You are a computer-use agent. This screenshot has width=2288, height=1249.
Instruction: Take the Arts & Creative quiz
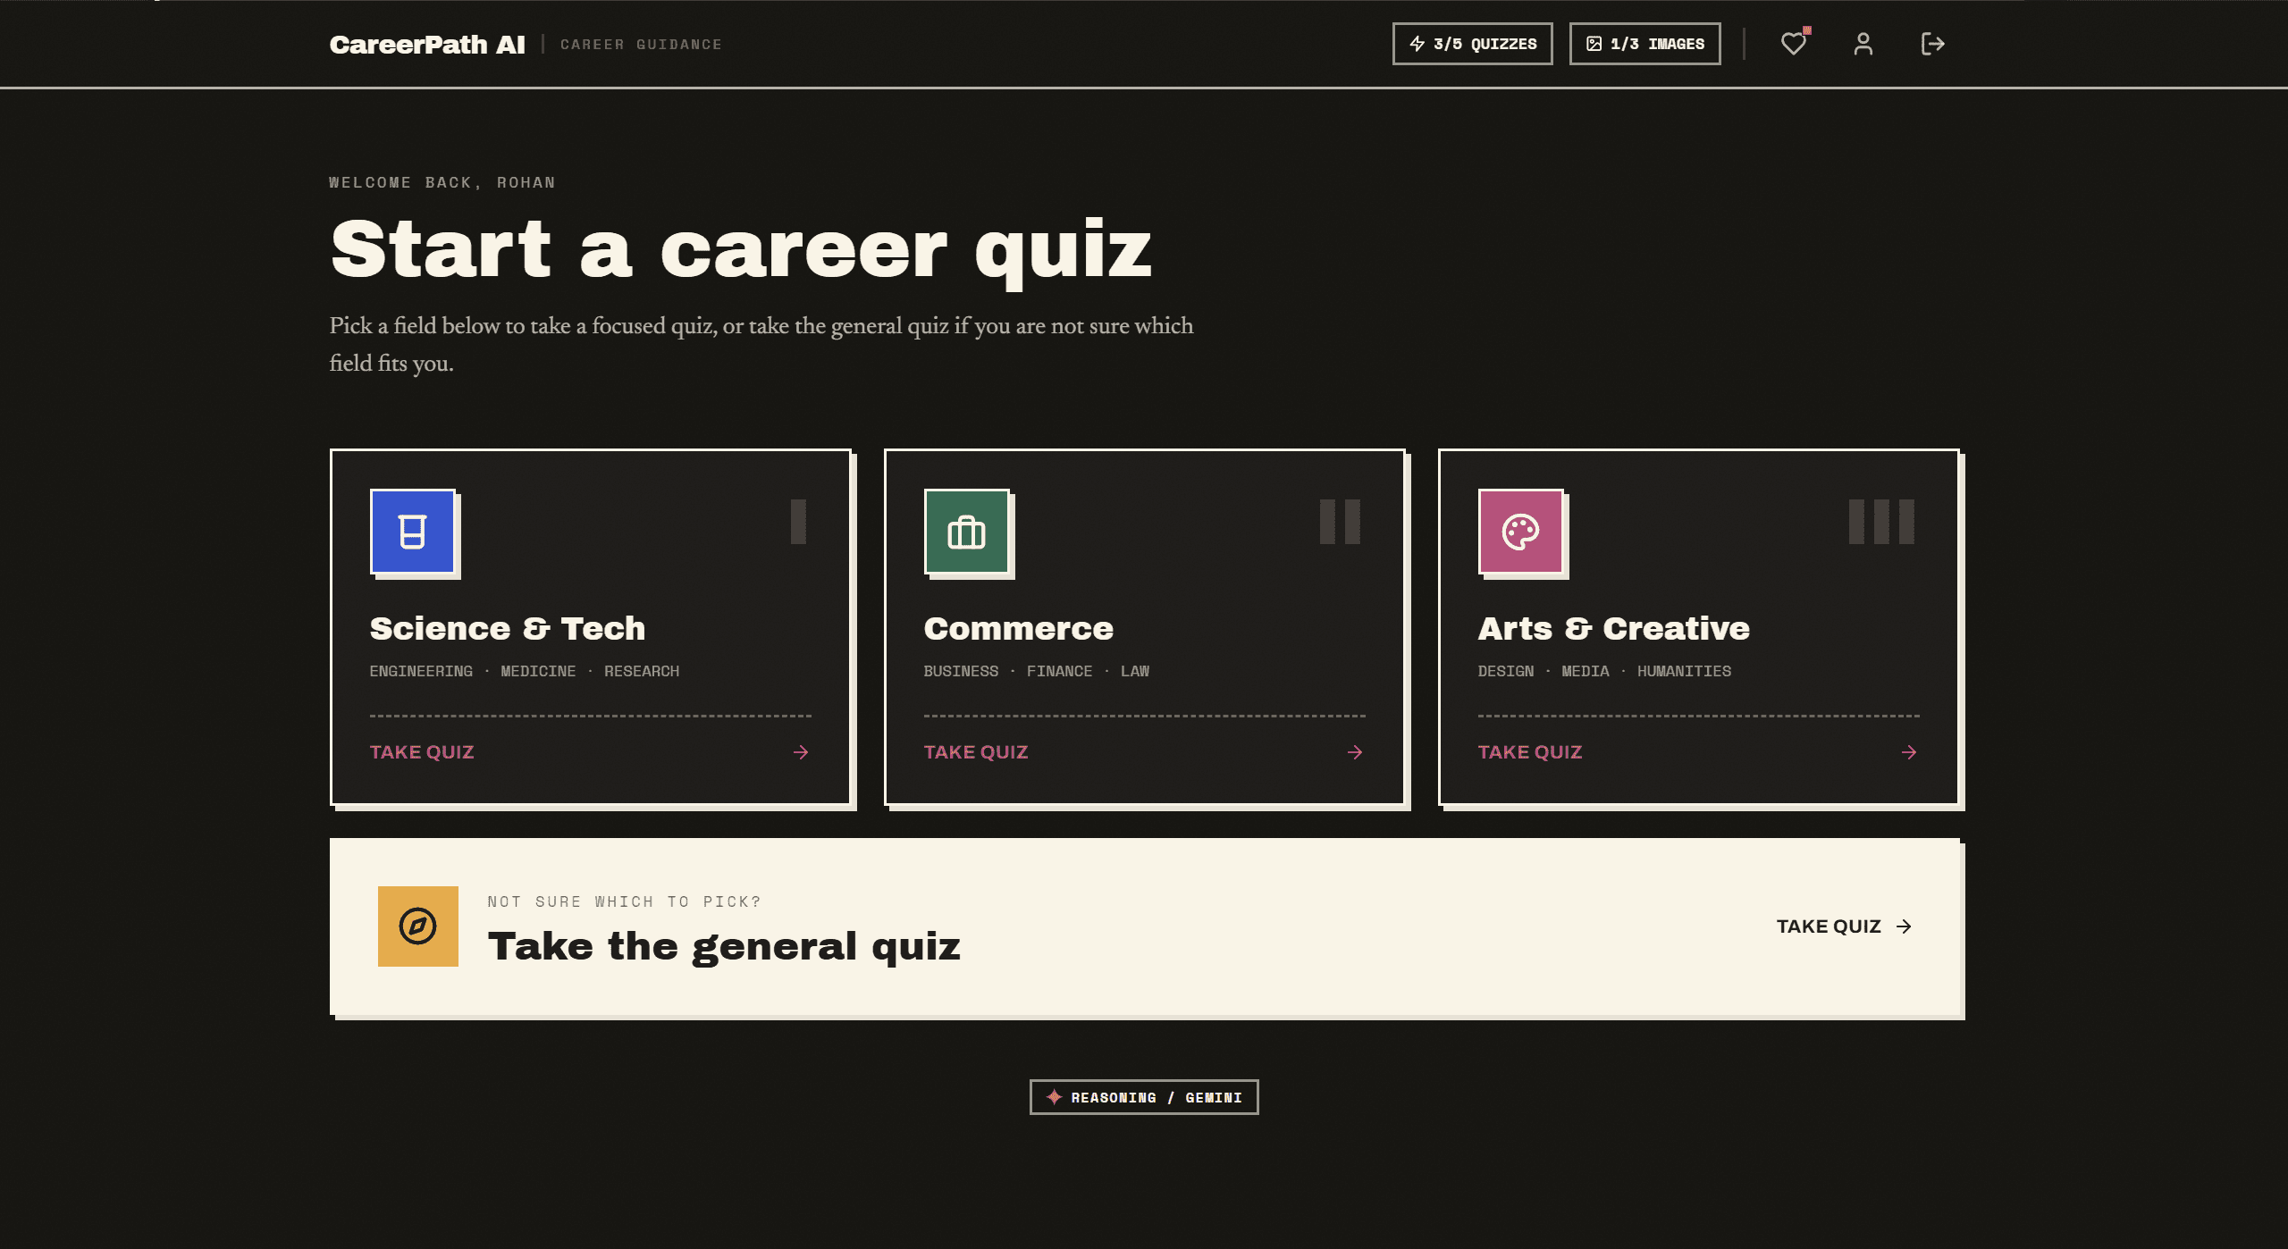(1530, 752)
